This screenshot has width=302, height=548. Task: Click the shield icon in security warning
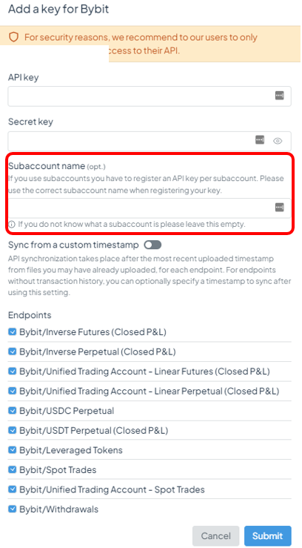click(x=13, y=37)
